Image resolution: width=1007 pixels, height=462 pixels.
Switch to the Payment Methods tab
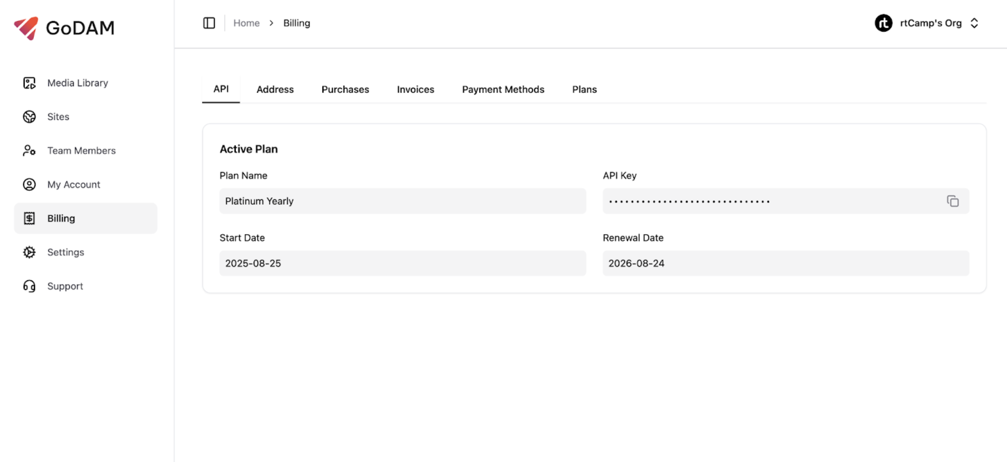click(503, 89)
